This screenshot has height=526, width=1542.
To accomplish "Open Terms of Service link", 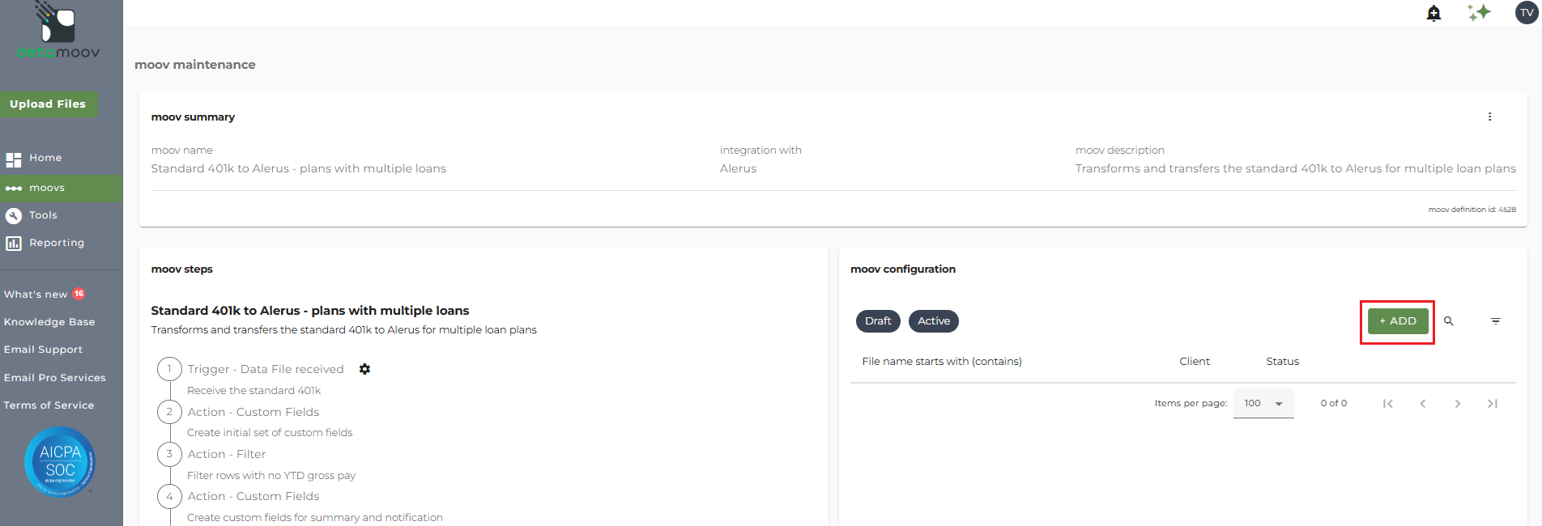I will 49,405.
